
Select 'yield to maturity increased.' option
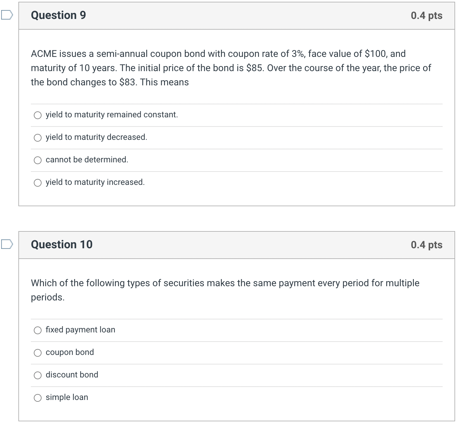coord(37,183)
